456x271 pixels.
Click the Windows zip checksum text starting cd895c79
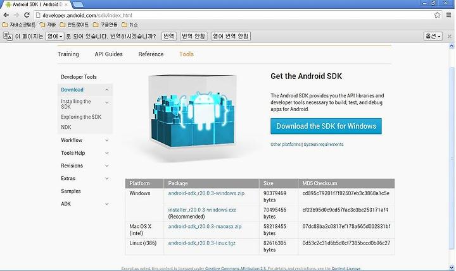pos(346,193)
